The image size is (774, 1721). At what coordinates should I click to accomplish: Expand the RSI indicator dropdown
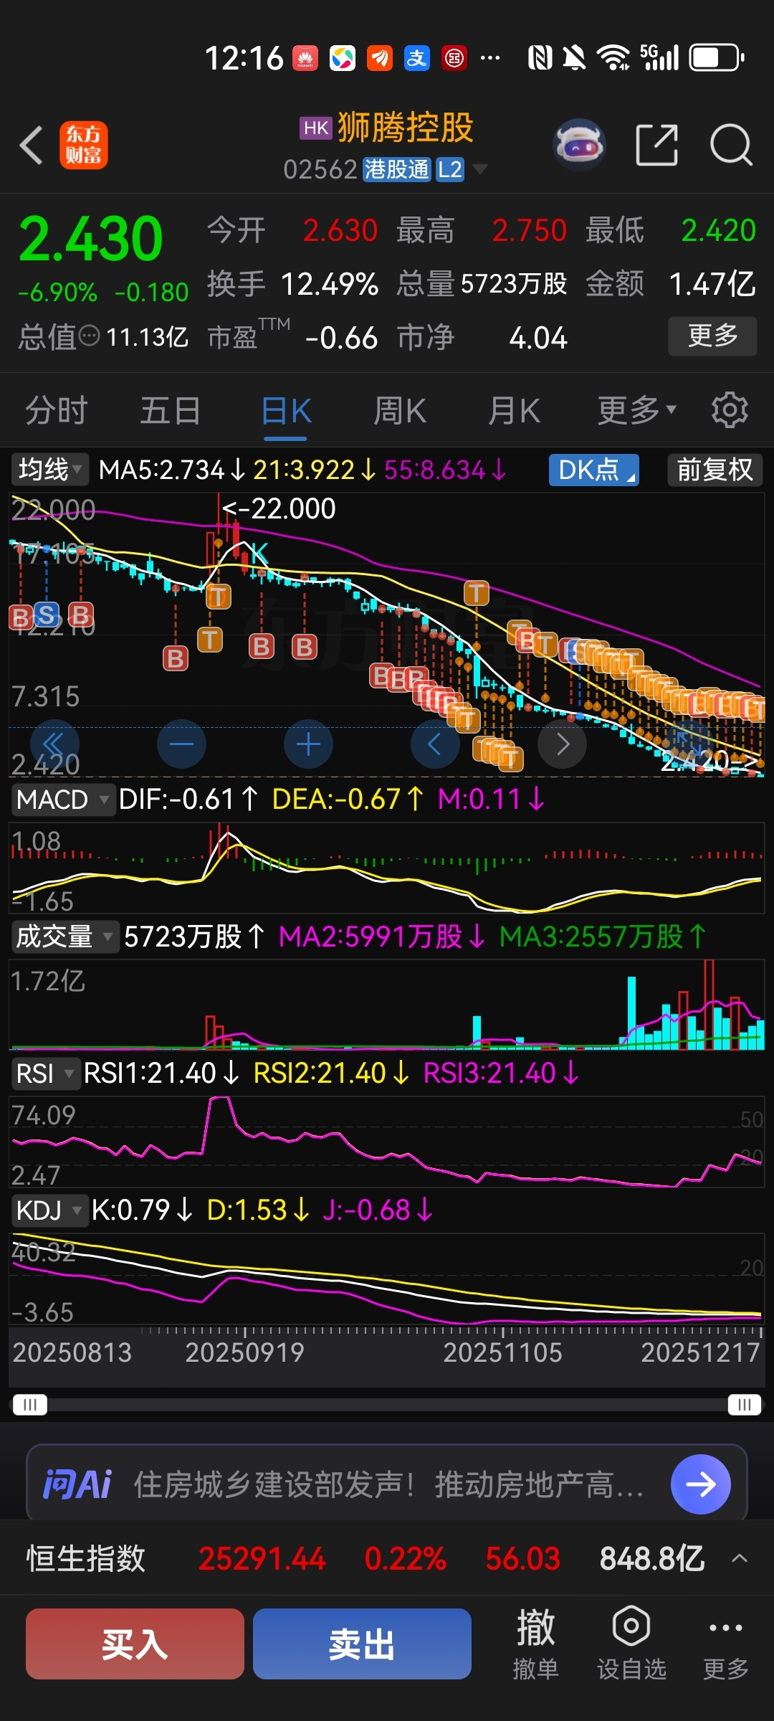click(45, 1073)
